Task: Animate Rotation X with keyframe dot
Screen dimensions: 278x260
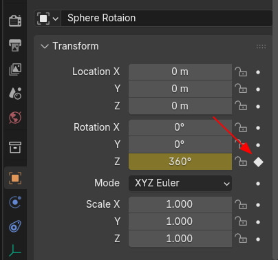Action: coord(258,128)
